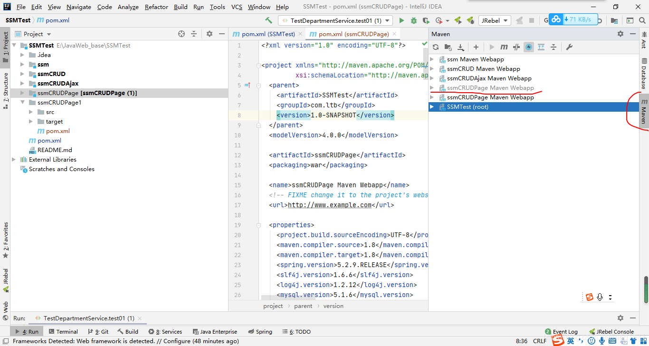Toggle the 2: Favorites side tool window
This screenshot has height=346, width=649.
point(5,240)
